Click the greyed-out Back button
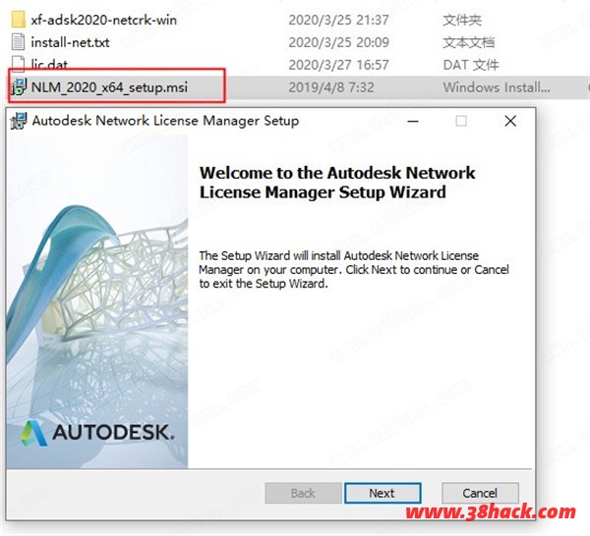The image size is (590, 536). click(x=303, y=493)
